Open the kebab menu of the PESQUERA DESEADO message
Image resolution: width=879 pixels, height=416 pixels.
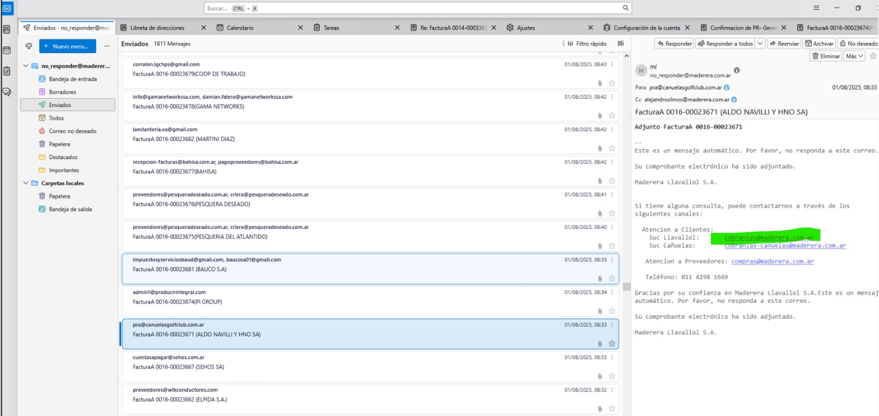coord(612,194)
